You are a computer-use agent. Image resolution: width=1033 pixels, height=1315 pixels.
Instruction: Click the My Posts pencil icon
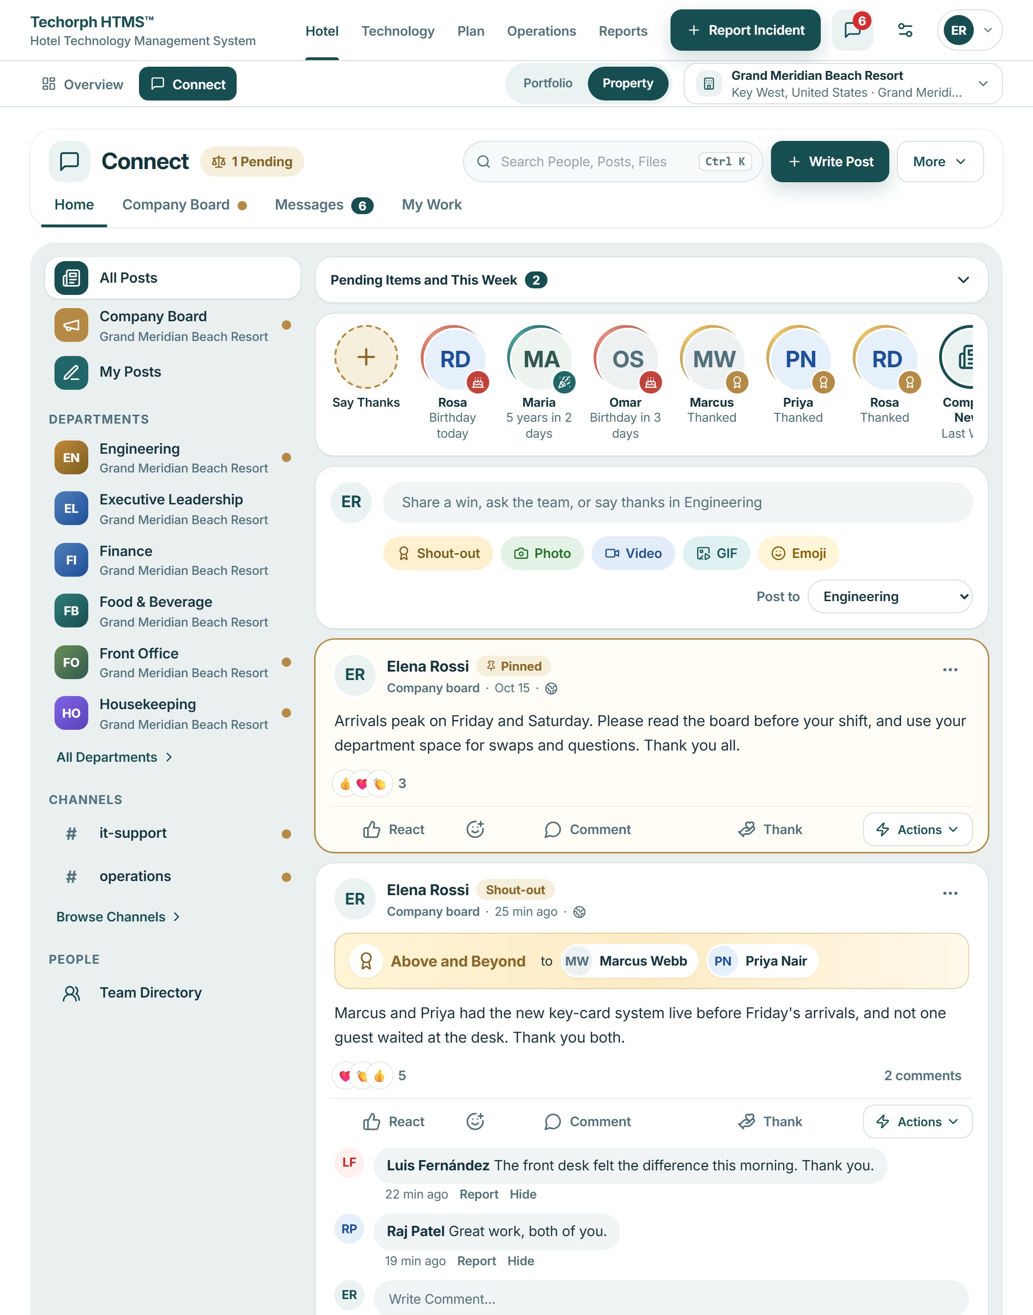[x=71, y=372]
